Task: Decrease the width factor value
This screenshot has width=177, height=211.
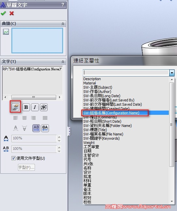Action: 59,141
